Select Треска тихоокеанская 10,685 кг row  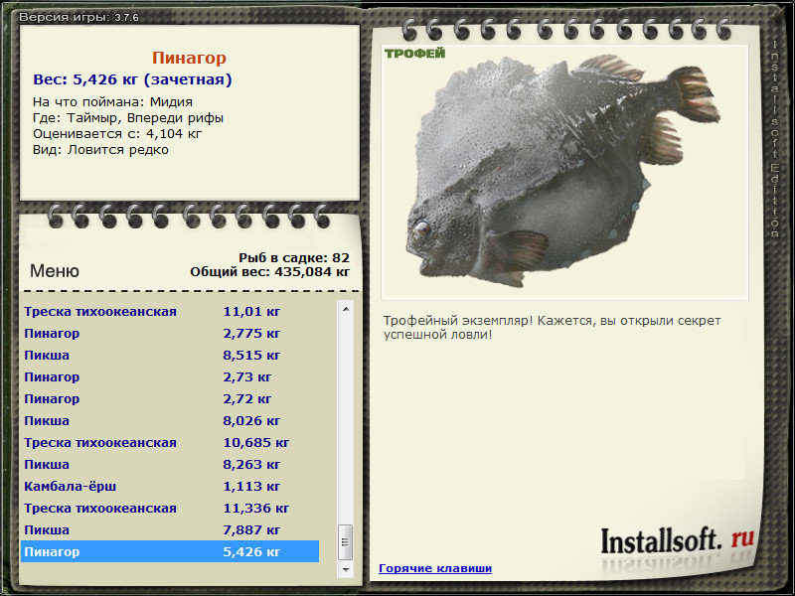click(x=170, y=442)
